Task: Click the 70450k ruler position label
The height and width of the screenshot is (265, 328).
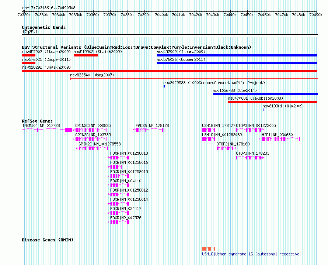Action: point(247,15)
